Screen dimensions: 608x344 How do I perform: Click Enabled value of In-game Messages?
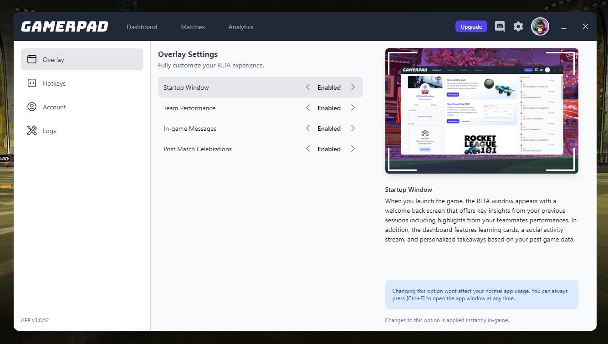(x=329, y=128)
